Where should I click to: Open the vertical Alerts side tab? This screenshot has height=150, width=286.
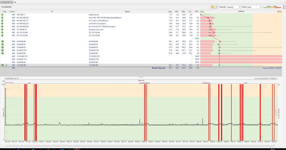(x=284, y=7)
